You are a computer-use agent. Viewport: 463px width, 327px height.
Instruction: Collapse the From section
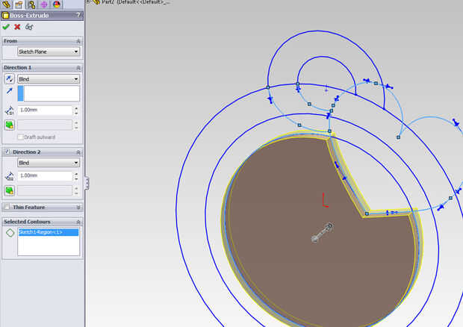click(x=78, y=41)
